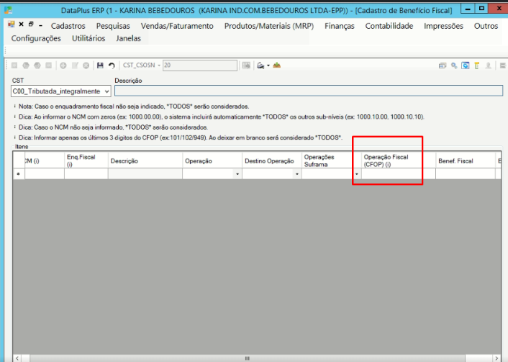Expand the Operação cell dropdown in new row
Image resolution: width=508 pixels, height=362 pixels.
237,174
